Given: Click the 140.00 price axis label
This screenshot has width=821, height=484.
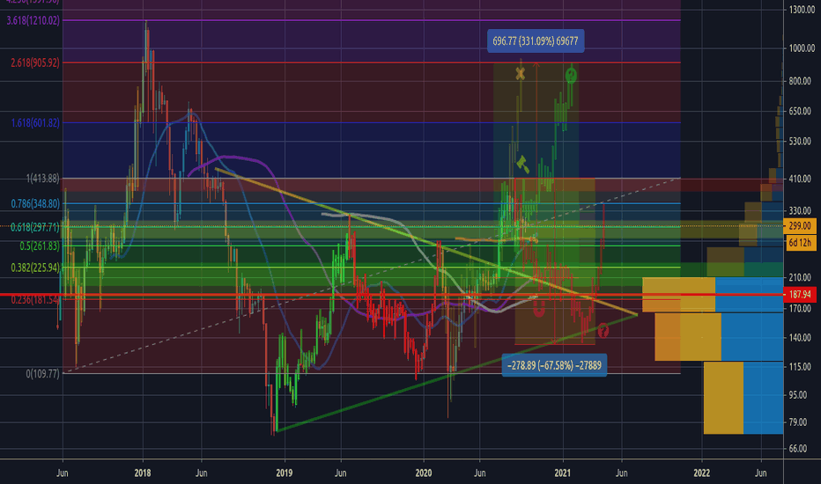Looking at the screenshot, I should point(799,338).
